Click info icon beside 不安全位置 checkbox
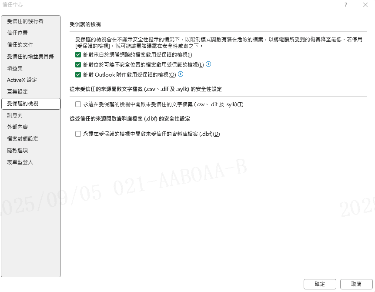375x292 pixels. click(x=208, y=64)
